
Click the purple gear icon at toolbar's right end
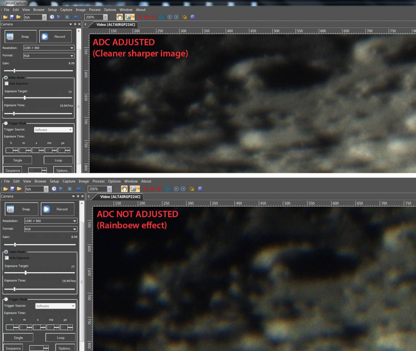[192, 17]
